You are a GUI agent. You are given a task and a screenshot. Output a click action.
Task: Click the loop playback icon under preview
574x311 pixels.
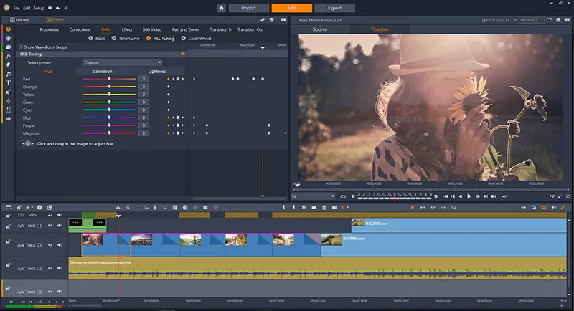(x=343, y=196)
